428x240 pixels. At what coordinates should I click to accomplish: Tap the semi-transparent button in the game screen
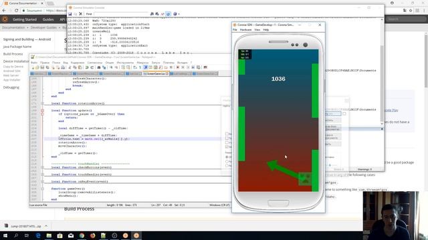306,179
